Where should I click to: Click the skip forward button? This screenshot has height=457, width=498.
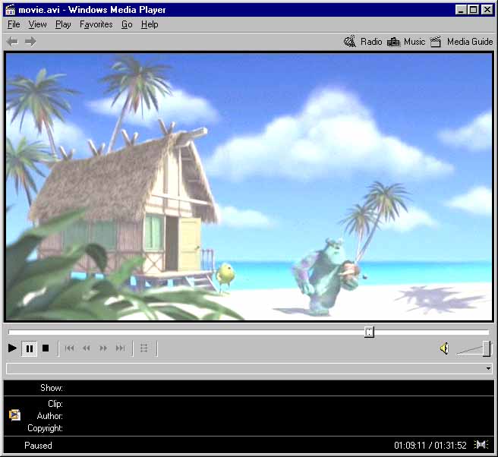pos(120,348)
